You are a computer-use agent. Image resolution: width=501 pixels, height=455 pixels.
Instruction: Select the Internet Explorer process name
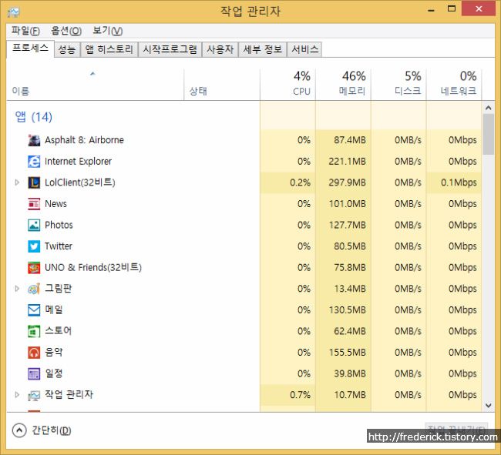78,162
